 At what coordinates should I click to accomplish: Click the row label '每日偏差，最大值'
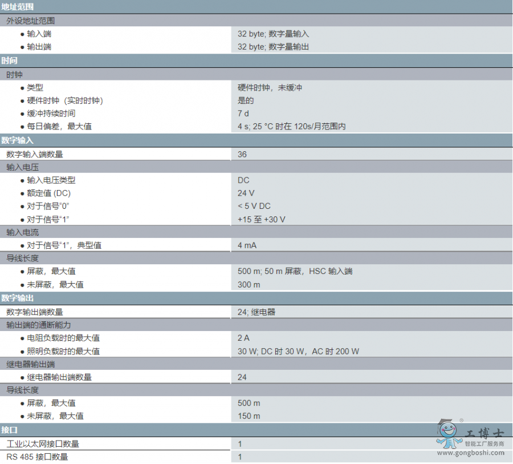(59, 127)
